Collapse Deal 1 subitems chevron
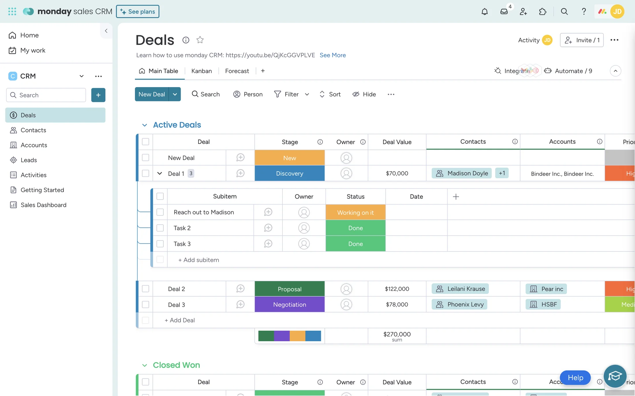This screenshot has height=396, width=635. click(159, 174)
